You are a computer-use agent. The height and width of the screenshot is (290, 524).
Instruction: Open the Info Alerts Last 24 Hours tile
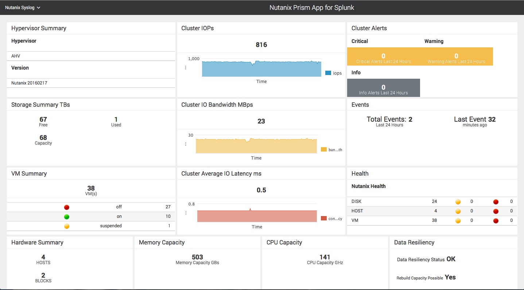click(x=384, y=88)
